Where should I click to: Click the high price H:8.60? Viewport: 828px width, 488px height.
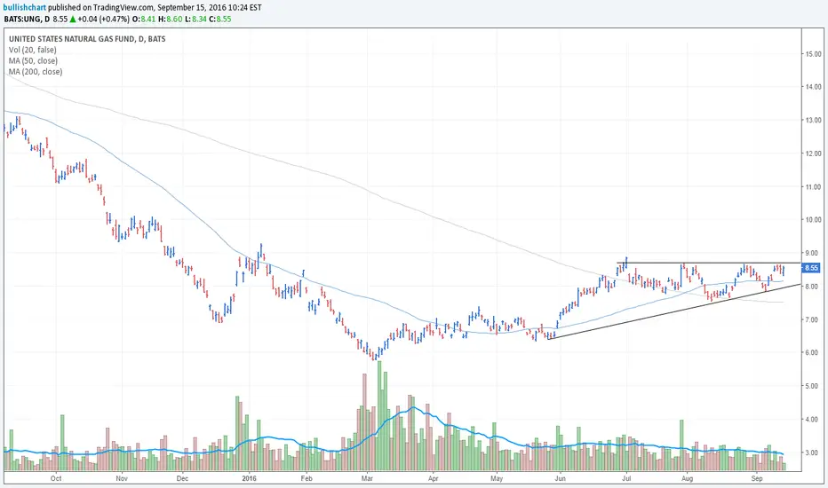click(x=170, y=19)
